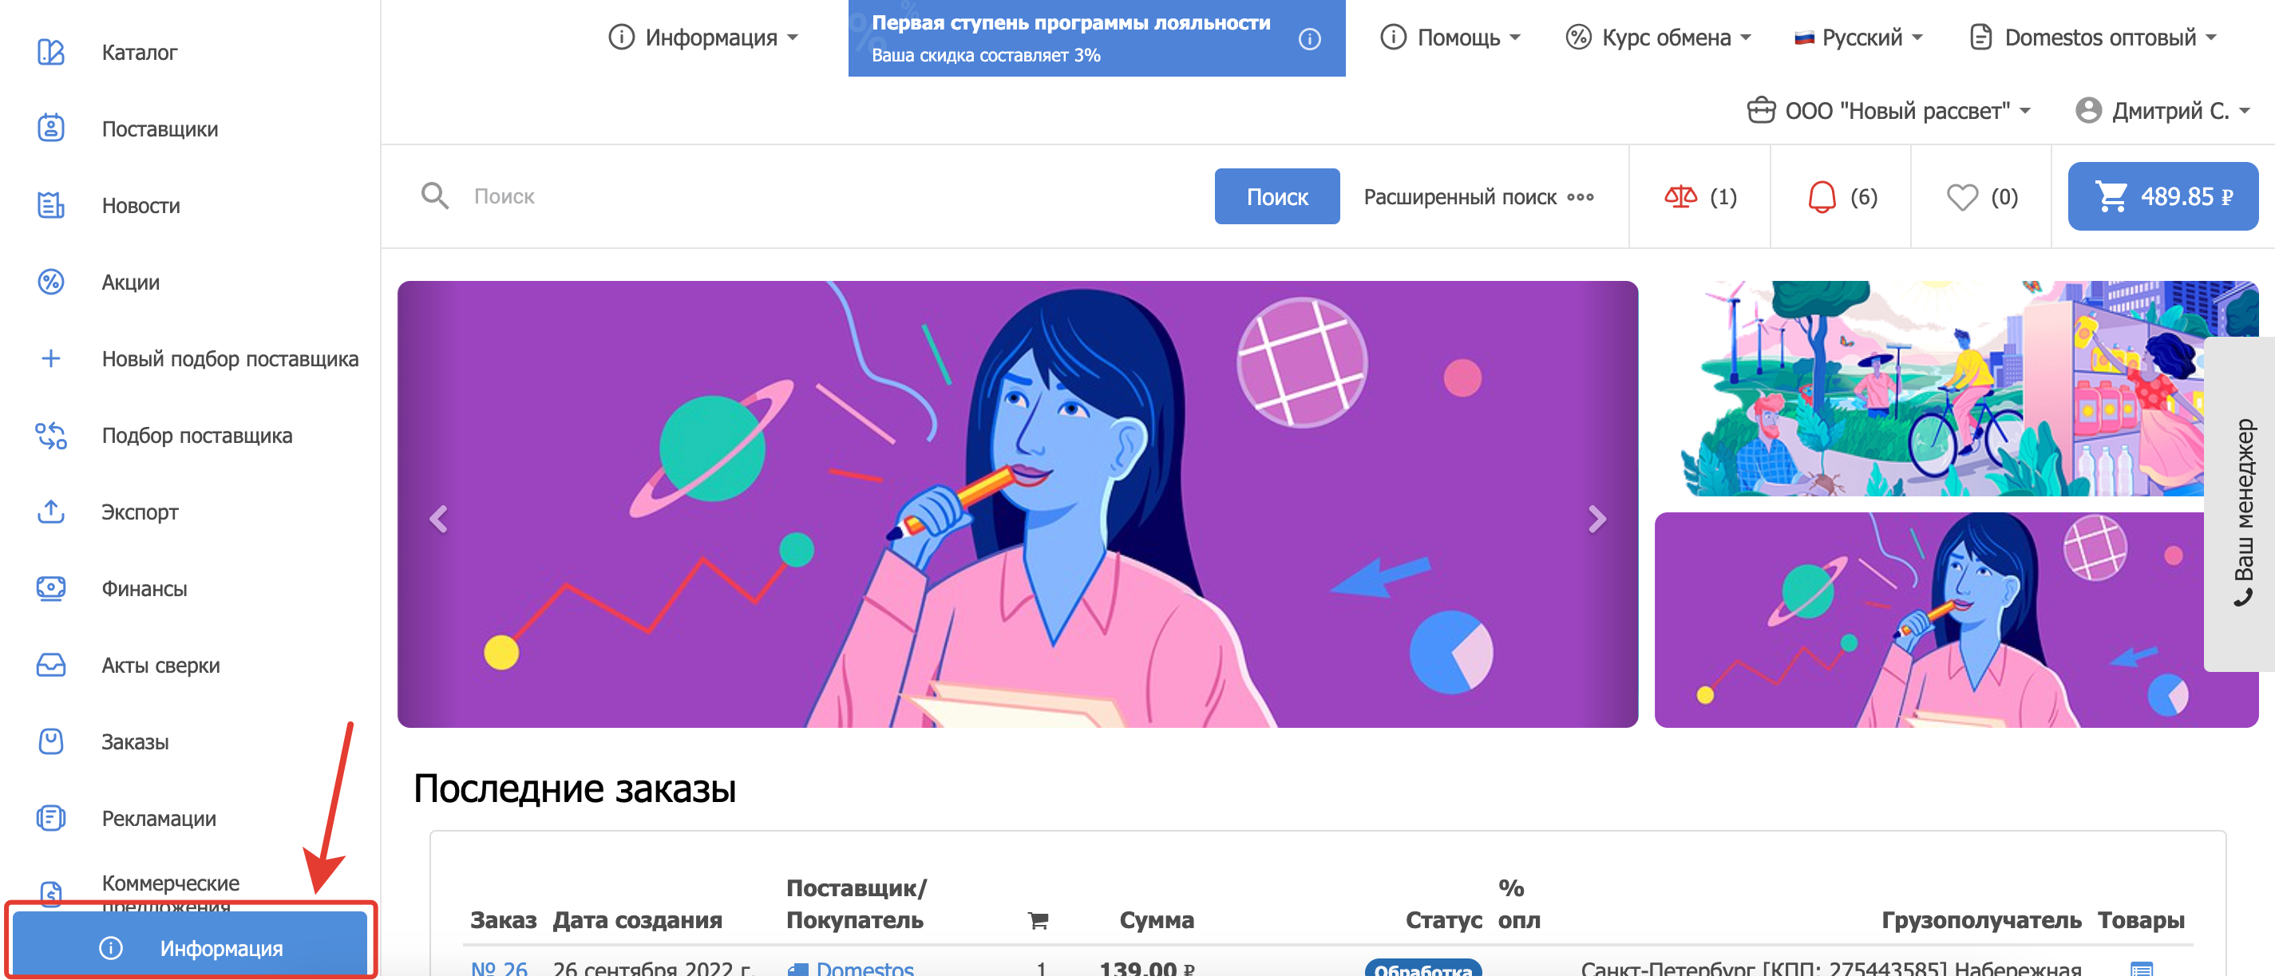The width and height of the screenshot is (2275, 980).
Task: Expand the Курс обмена dropdown
Action: click(1658, 38)
